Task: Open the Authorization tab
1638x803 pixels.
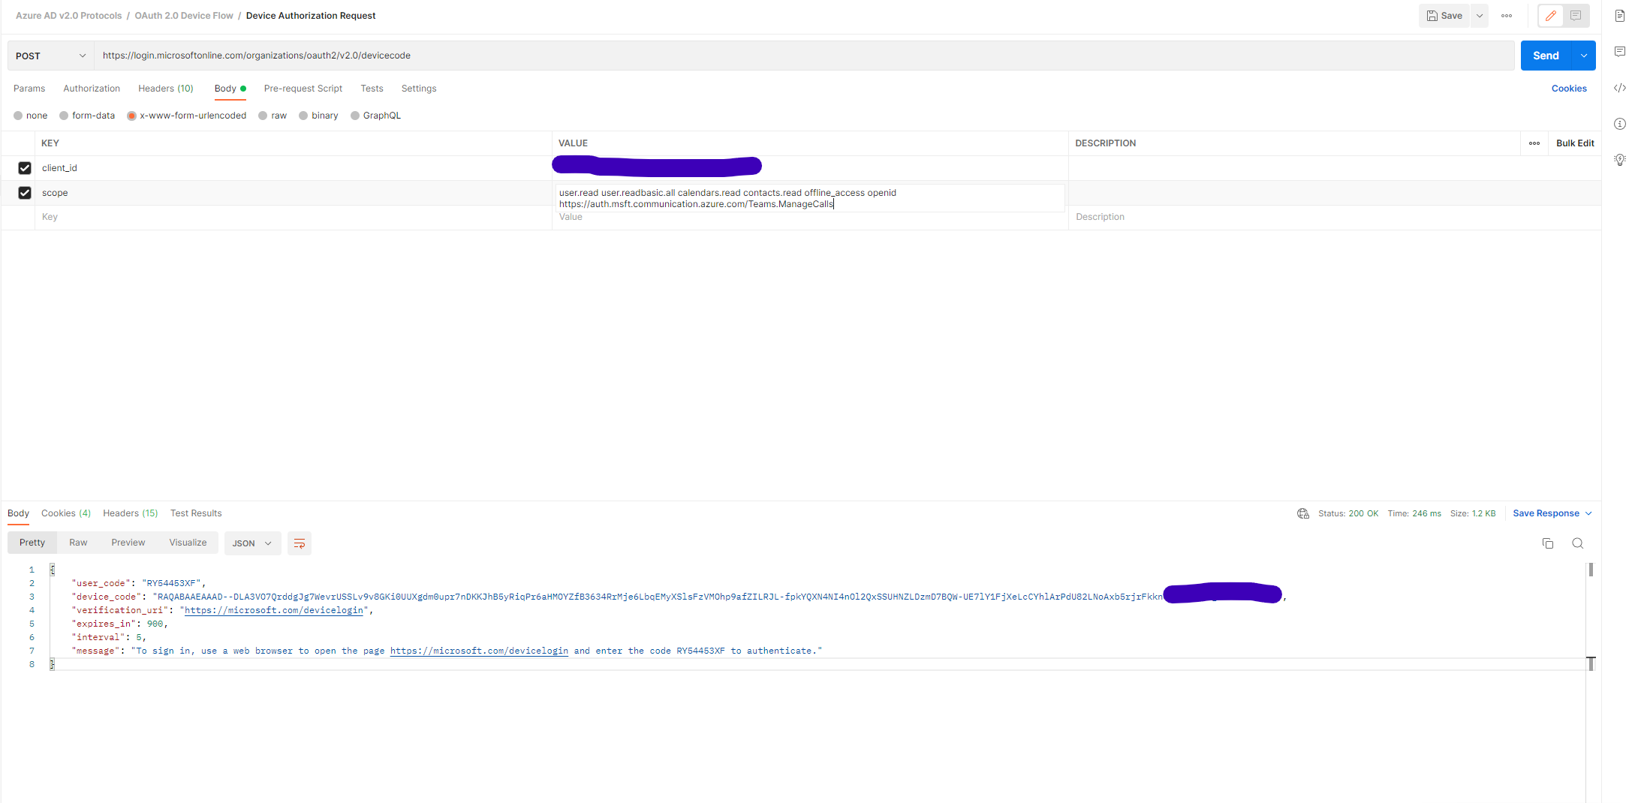Action: (x=92, y=89)
